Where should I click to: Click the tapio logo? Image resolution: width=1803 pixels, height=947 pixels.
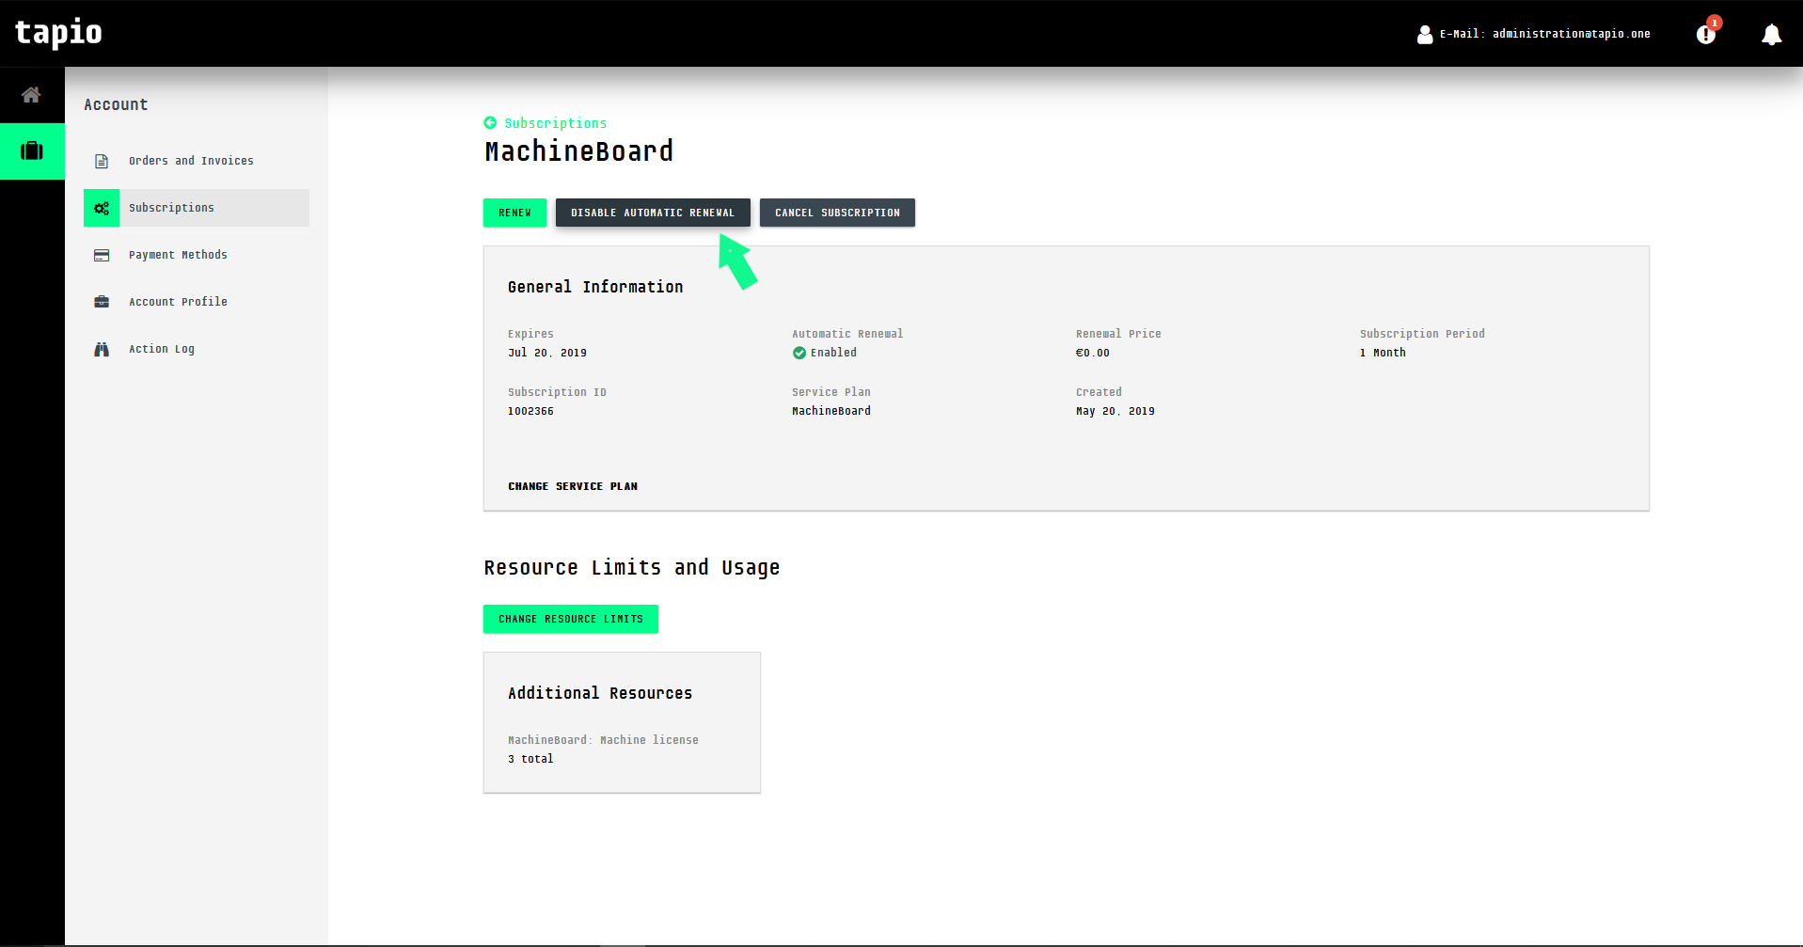pyautogui.click(x=58, y=33)
